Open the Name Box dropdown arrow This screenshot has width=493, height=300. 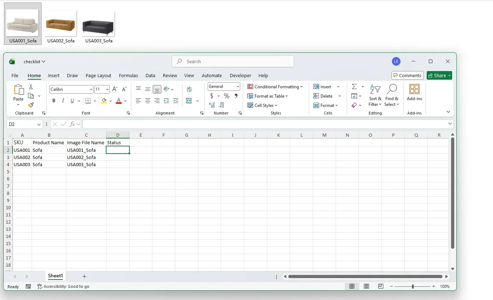click(x=39, y=124)
